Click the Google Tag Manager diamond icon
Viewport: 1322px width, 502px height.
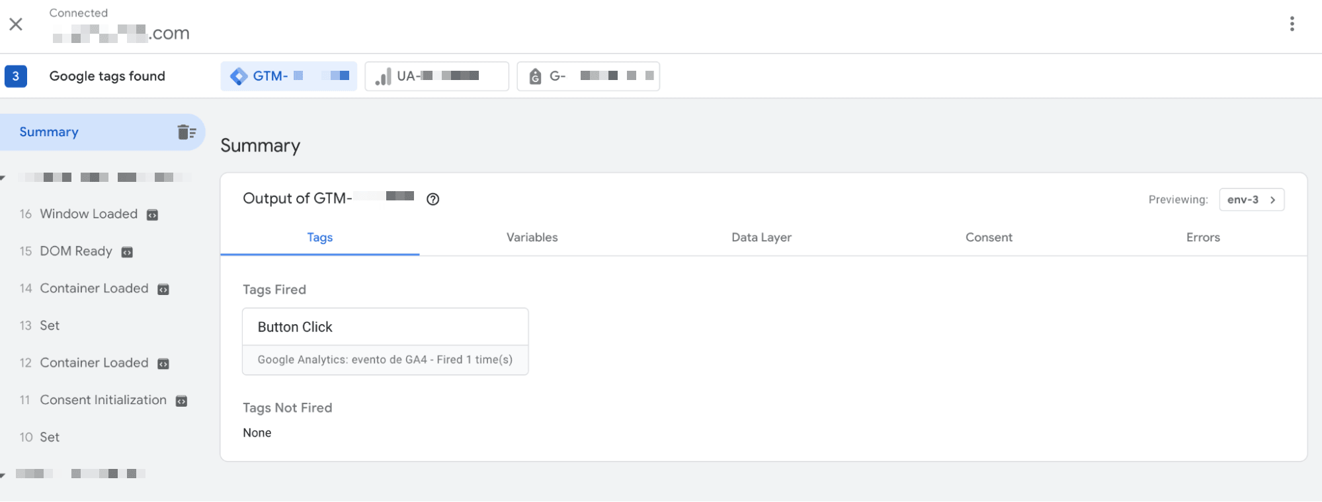click(x=239, y=77)
